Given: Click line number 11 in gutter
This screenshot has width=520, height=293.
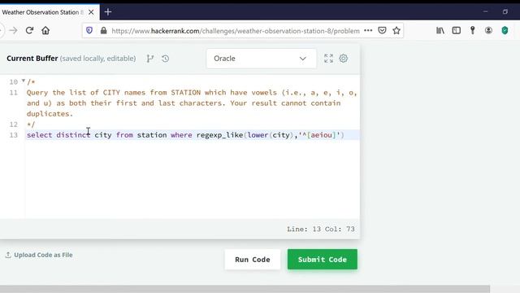Looking at the screenshot, I should [x=14, y=92].
